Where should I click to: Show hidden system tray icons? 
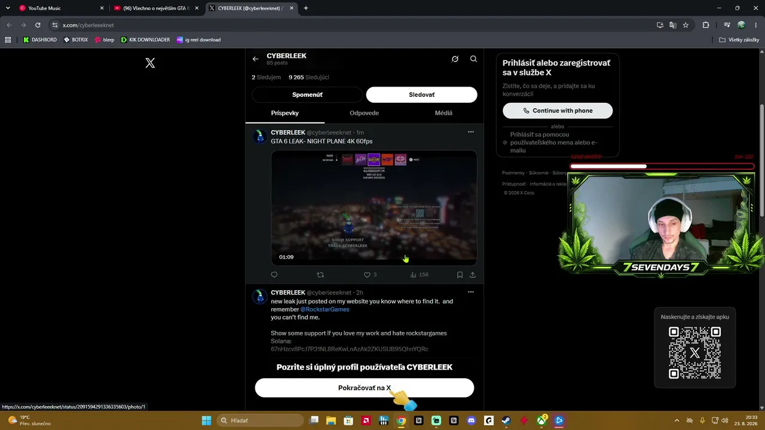point(677,420)
